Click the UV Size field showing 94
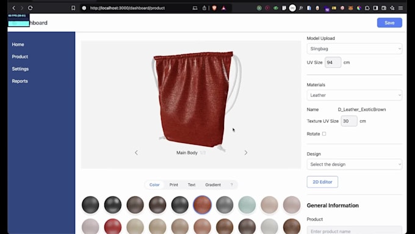Screen dimensions: 415x234 click(x=333, y=62)
